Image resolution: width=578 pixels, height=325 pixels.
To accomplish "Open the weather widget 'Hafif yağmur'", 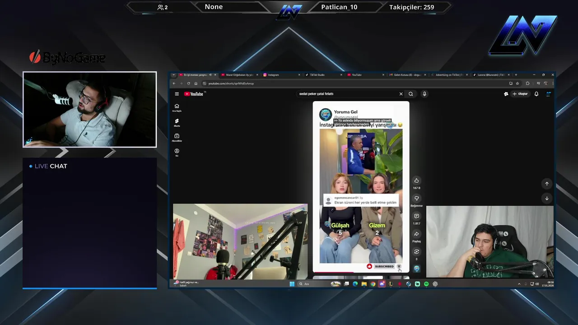I will coord(186,284).
